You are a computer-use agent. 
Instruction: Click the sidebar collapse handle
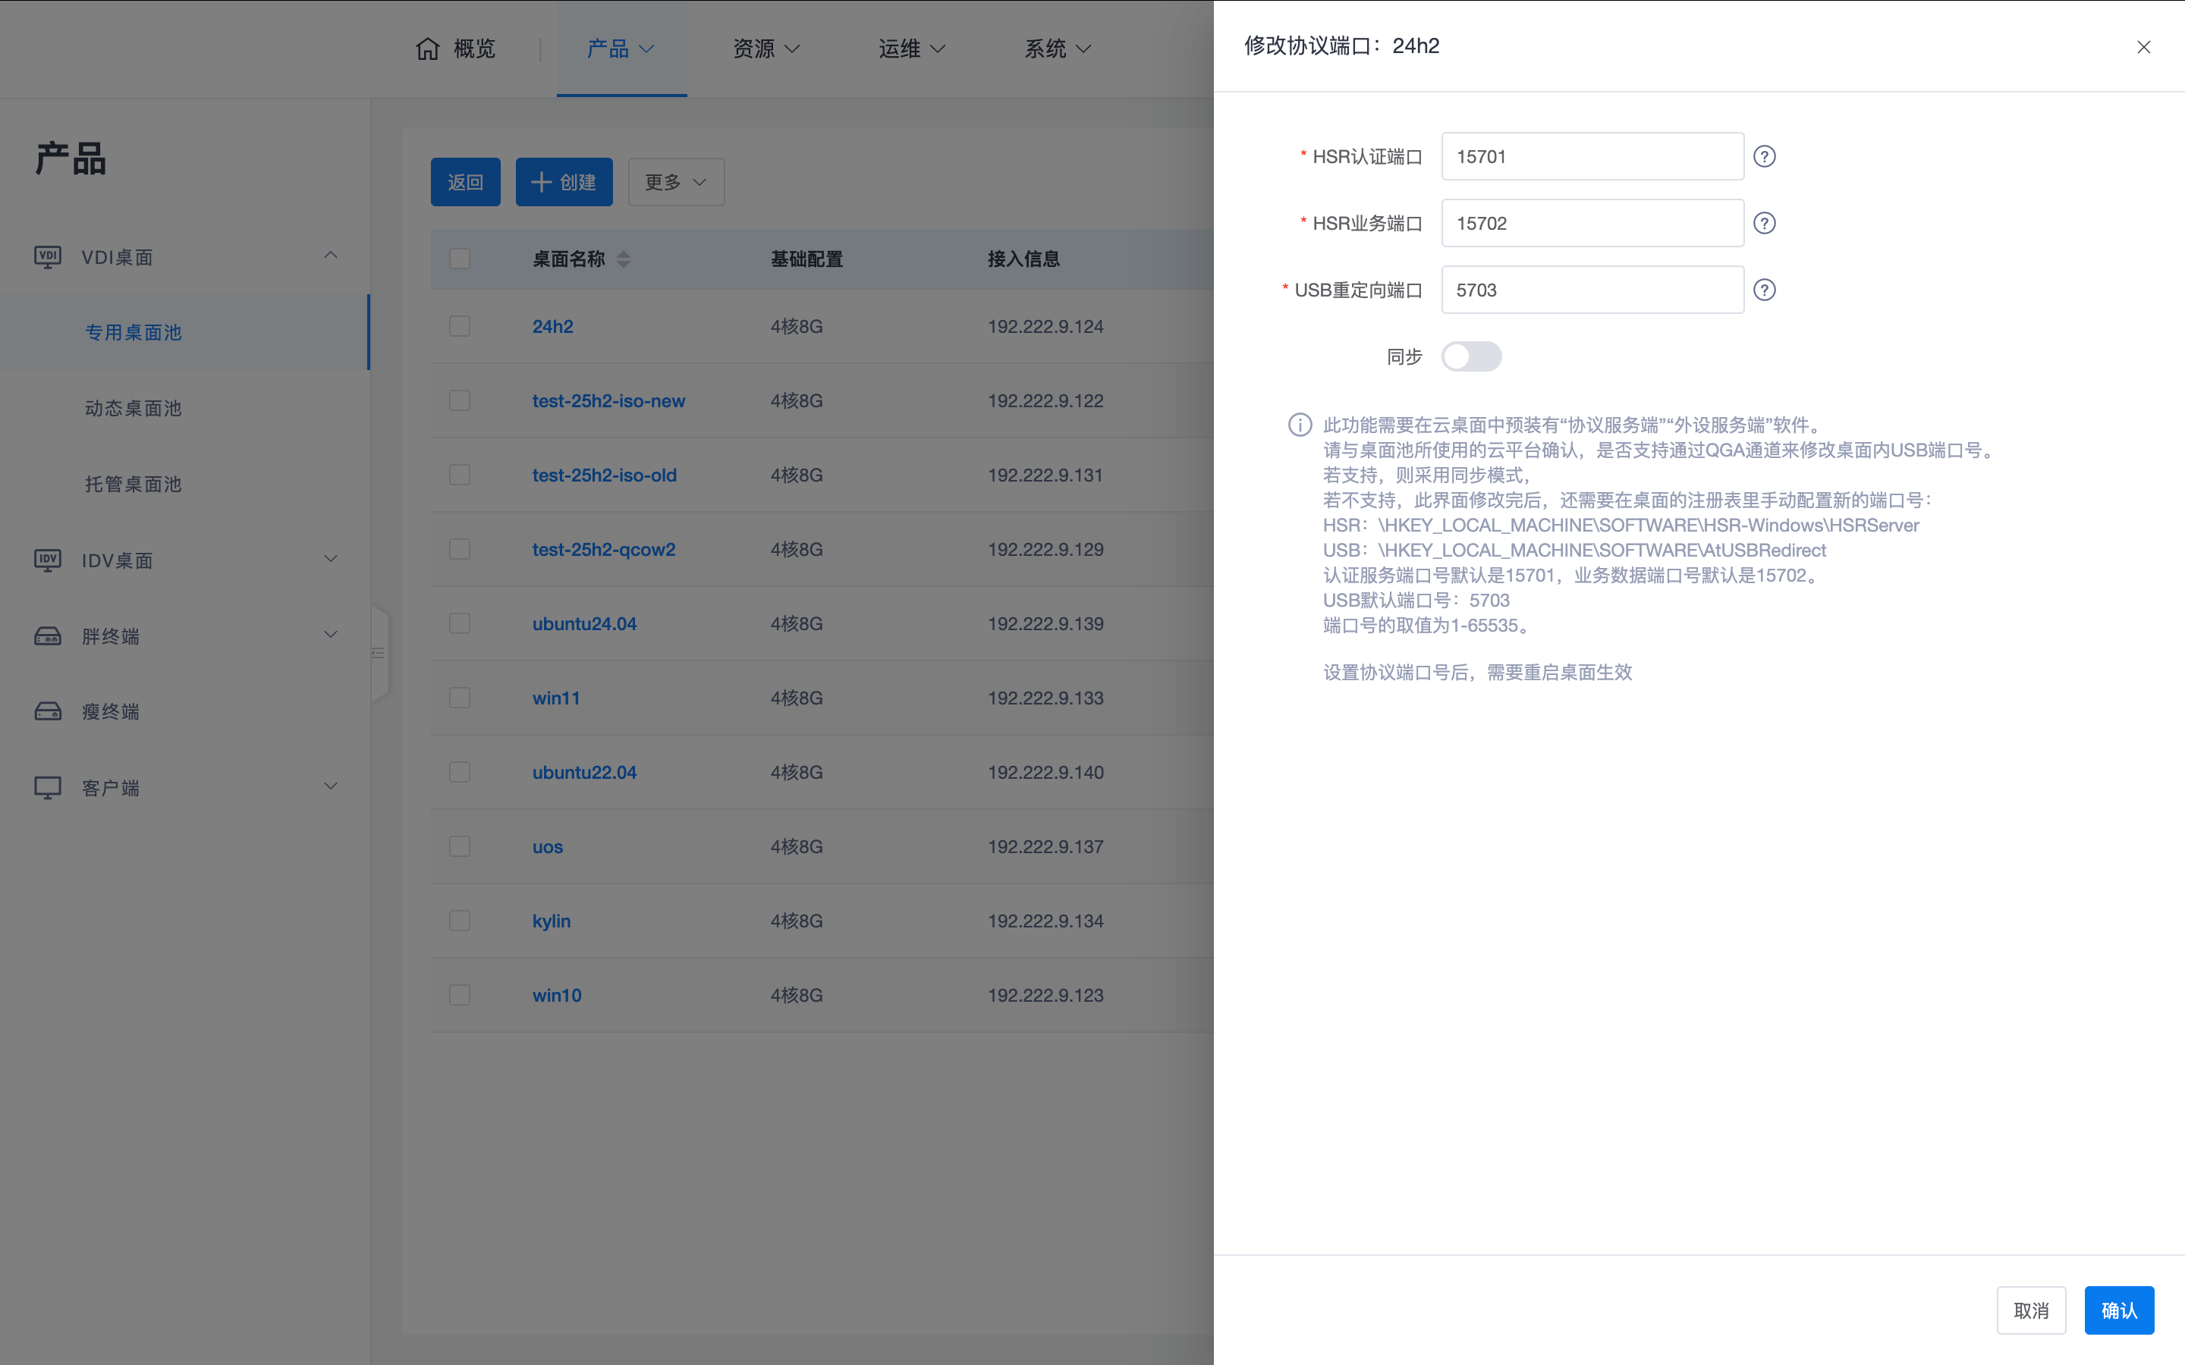(x=379, y=653)
